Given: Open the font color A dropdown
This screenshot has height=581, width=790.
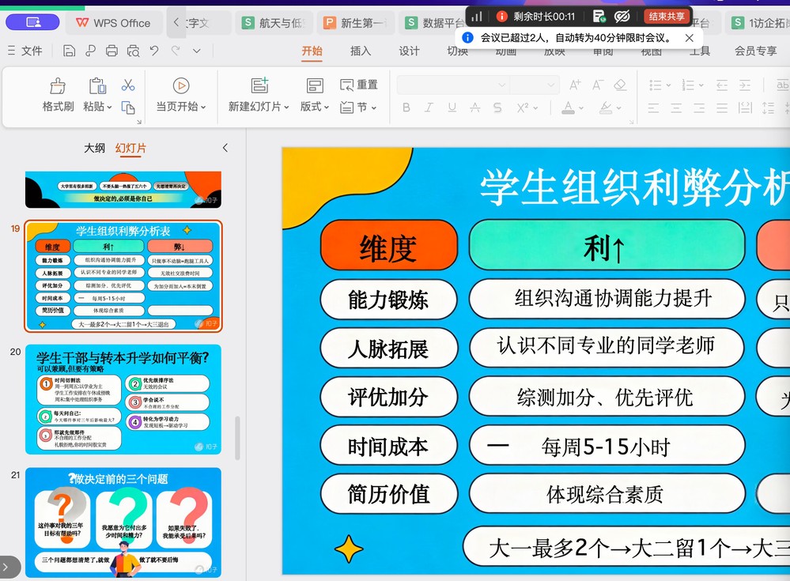Looking at the screenshot, I should [581, 108].
